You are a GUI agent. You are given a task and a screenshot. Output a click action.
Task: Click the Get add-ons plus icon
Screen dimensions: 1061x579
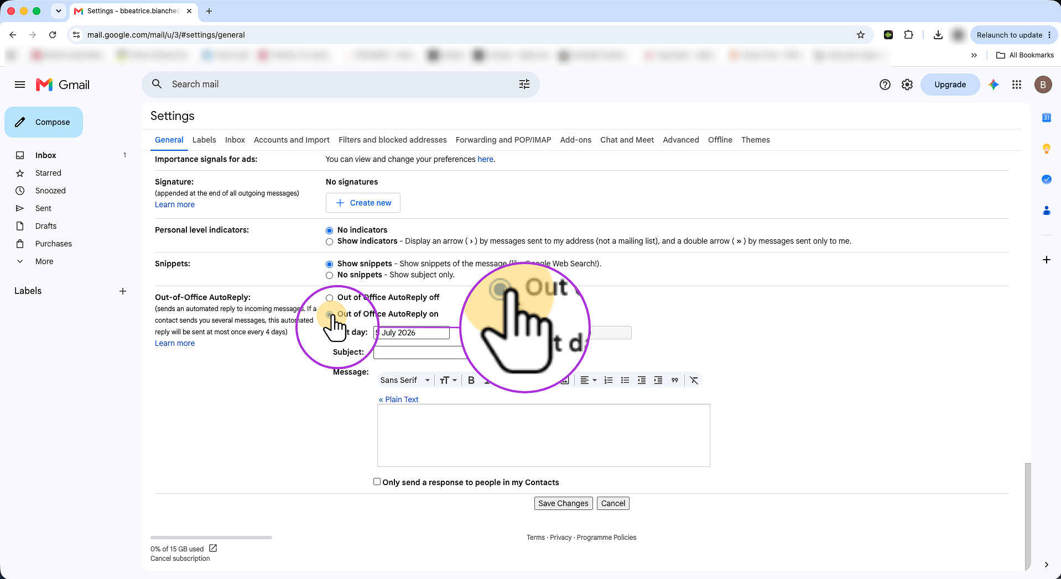click(1046, 260)
